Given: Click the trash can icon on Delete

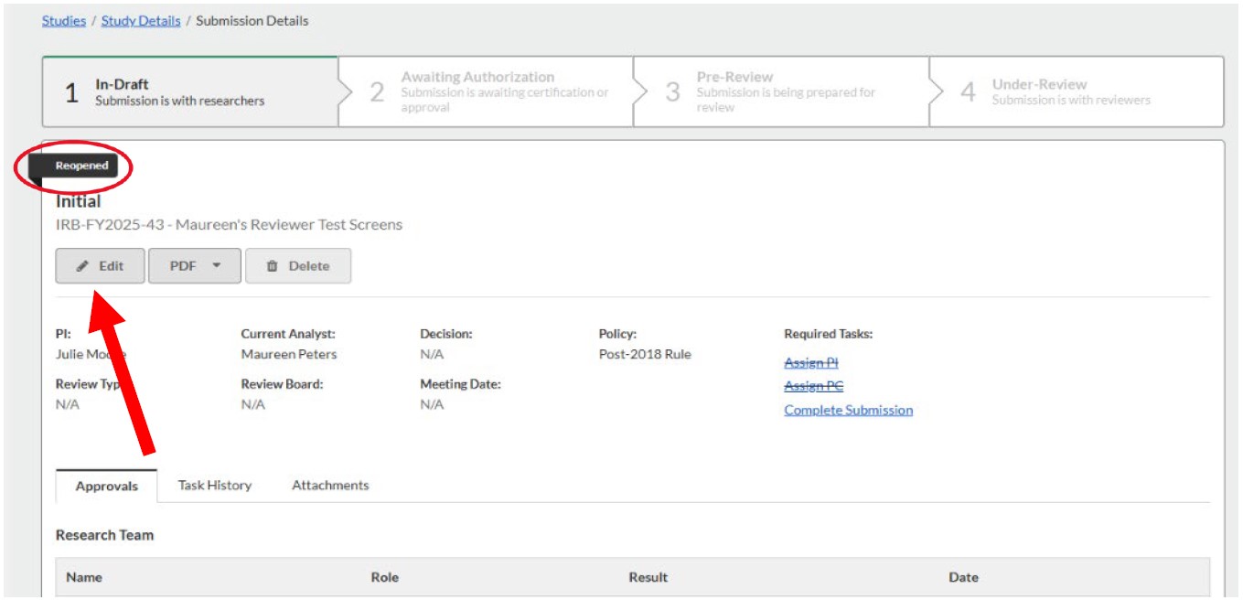Looking at the screenshot, I should click(272, 266).
